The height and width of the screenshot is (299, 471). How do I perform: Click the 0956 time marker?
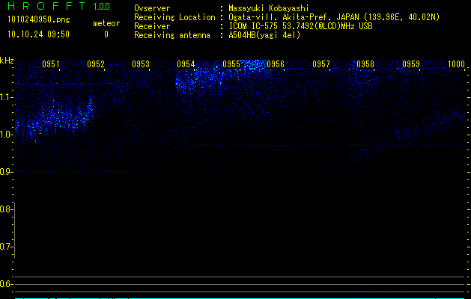(x=276, y=64)
